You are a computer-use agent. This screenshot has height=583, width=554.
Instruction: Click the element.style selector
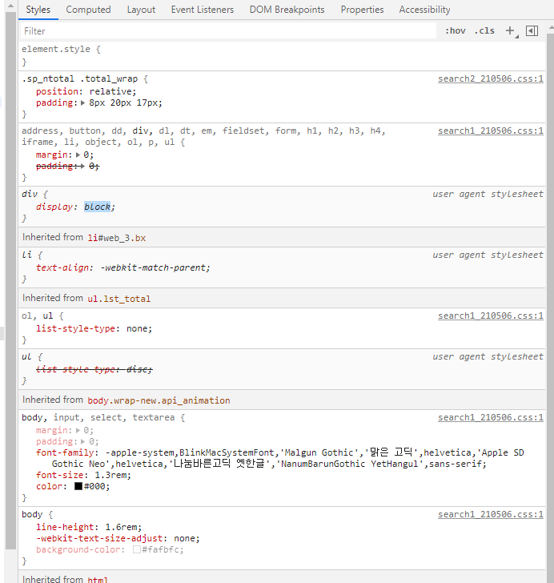pyautogui.click(x=56, y=49)
